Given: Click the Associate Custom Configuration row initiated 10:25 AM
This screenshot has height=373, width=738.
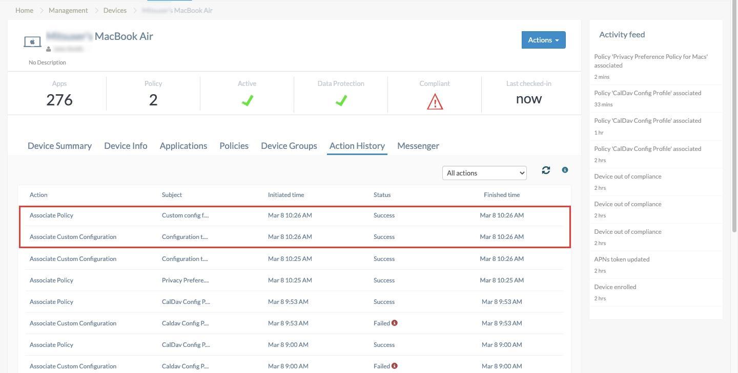Looking at the screenshot, I should pos(294,259).
